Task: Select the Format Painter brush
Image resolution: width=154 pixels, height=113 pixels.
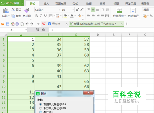Action: pos(27,10)
